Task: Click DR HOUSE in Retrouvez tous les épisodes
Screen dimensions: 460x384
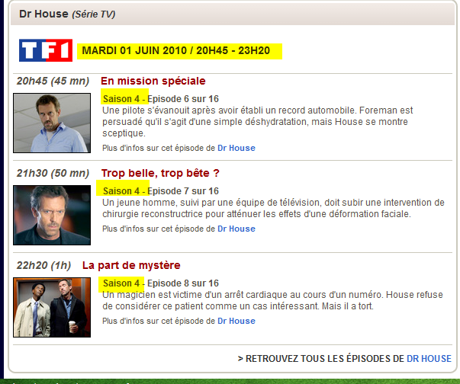Action: pyautogui.click(x=429, y=359)
